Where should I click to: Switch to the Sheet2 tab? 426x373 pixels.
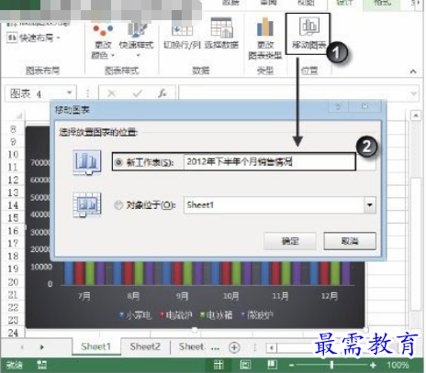pyautogui.click(x=145, y=346)
